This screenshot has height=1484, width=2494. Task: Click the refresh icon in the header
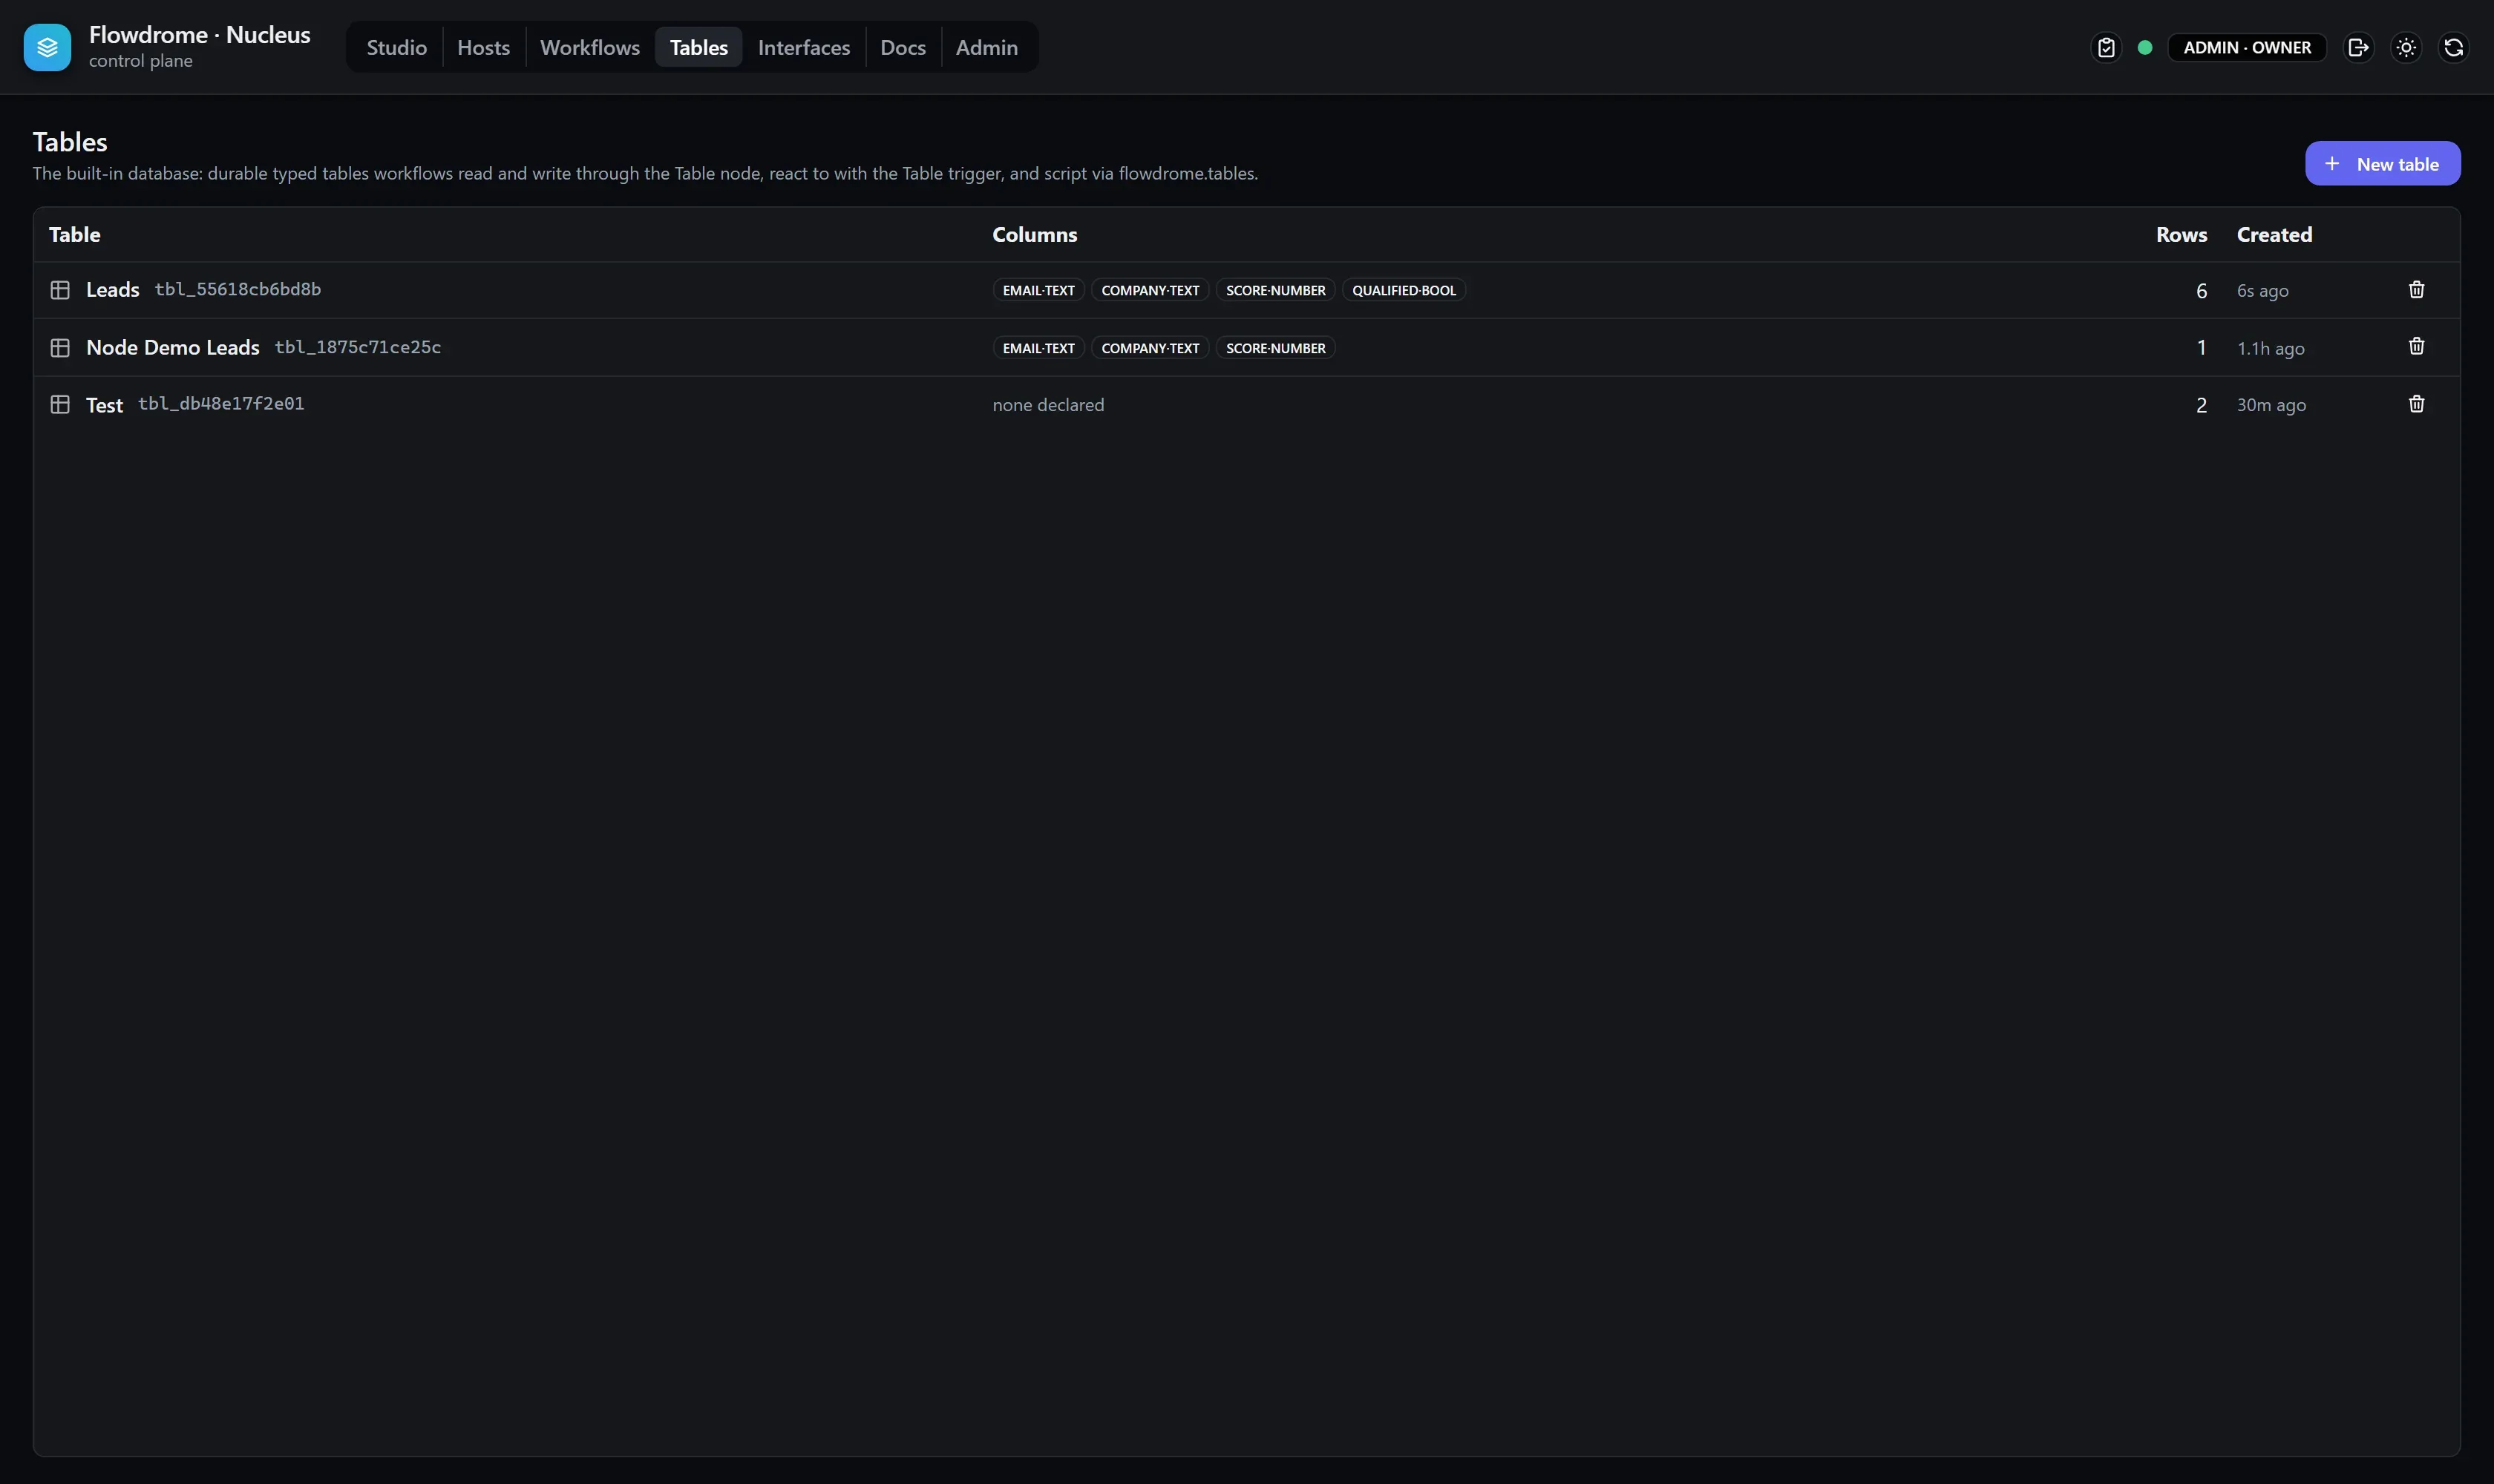click(2453, 47)
